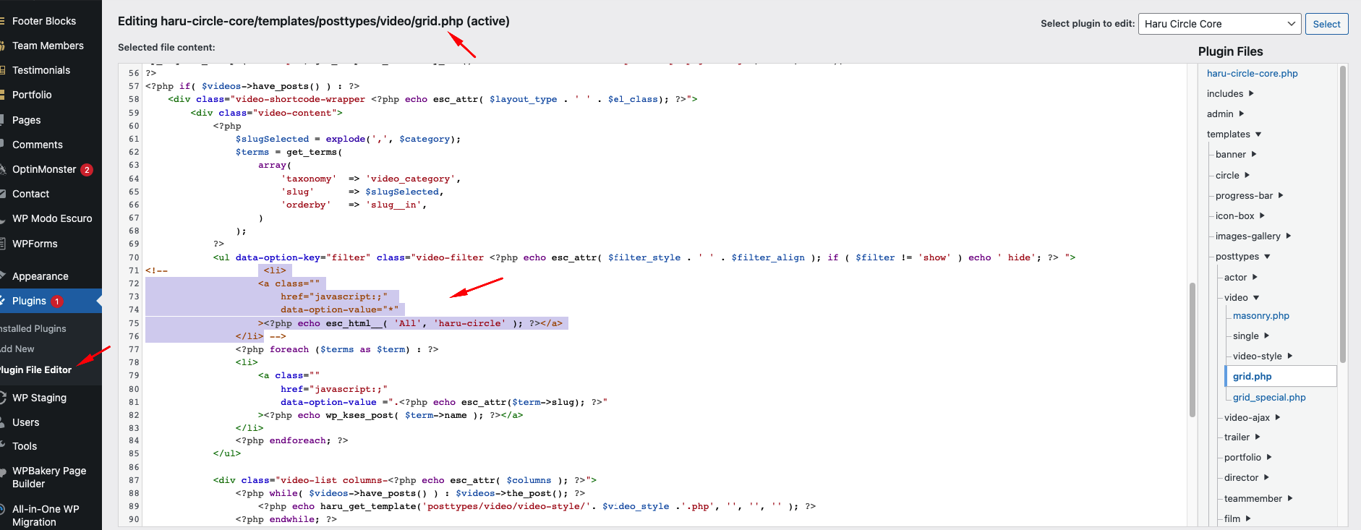This screenshot has height=530, width=1361.
Task: Open WP Staging menu
Action: 39,398
